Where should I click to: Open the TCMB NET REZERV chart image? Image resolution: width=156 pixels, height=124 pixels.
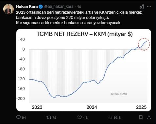coord(84,70)
